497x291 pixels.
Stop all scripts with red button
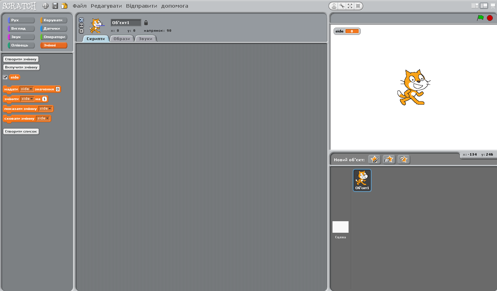[x=490, y=18]
